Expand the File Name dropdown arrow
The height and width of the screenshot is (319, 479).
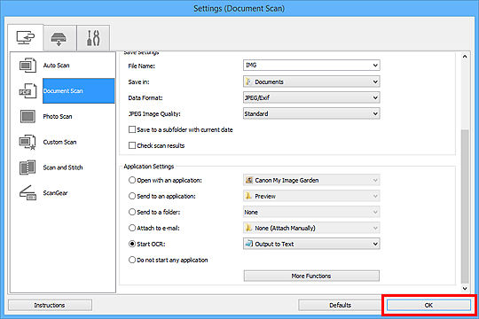[375, 66]
